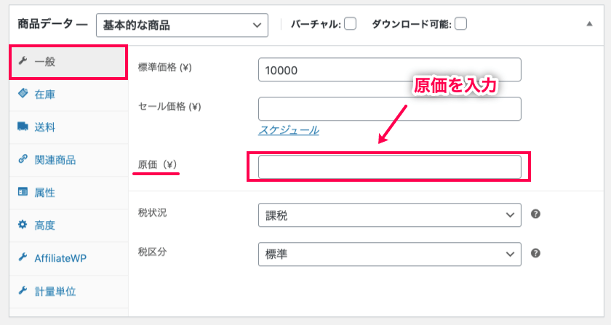The height and width of the screenshot is (325, 611).
Task: Click the 原価 (¥) label
Action: tap(157, 164)
